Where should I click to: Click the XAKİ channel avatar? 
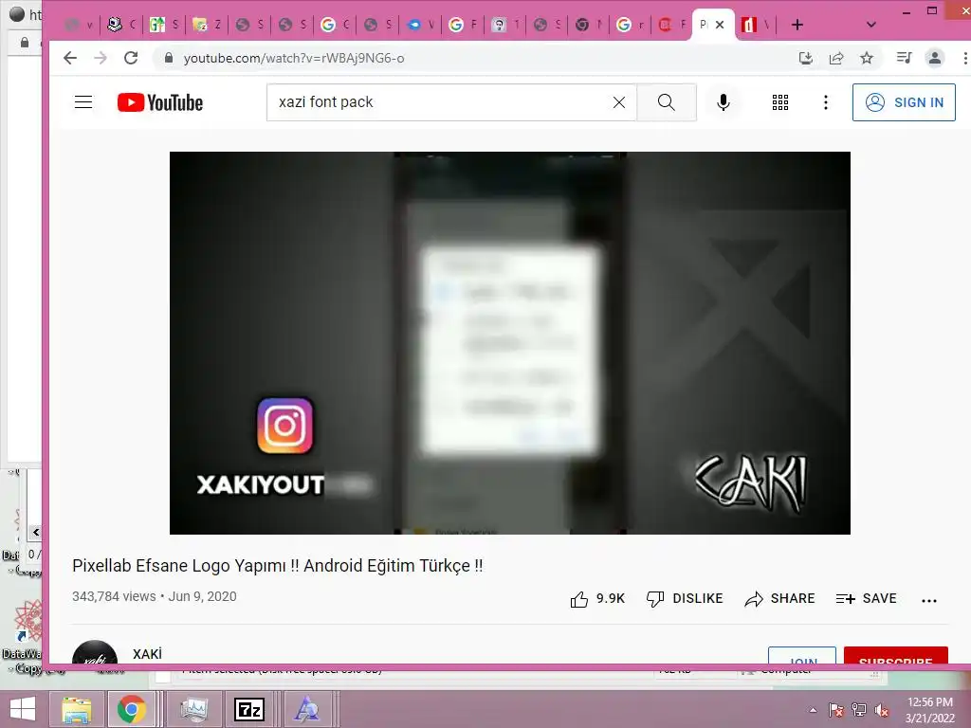pyautogui.click(x=95, y=653)
